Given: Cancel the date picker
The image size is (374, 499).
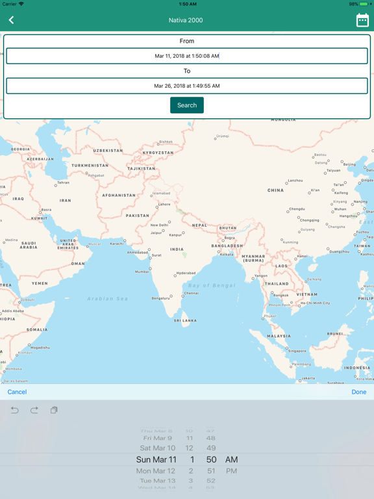Looking at the screenshot, I should [x=17, y=392].
